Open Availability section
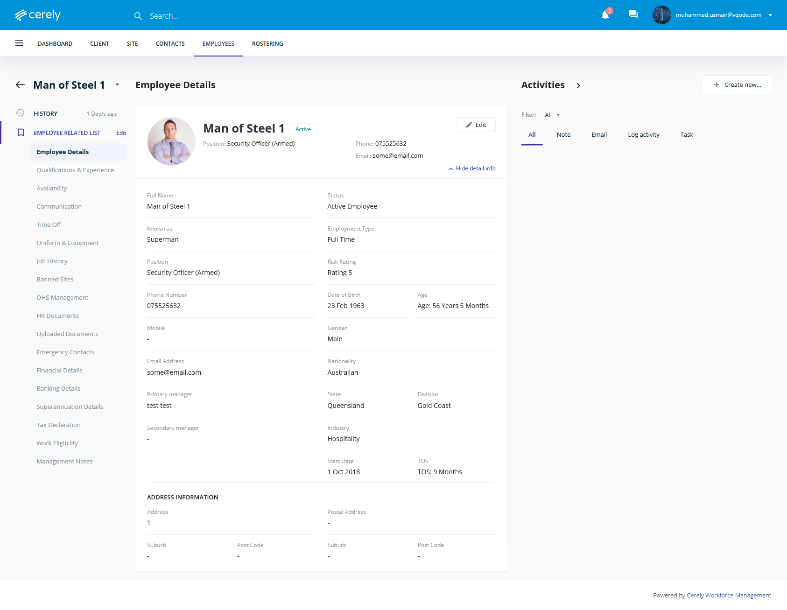This screenshot has height=610, width=787. point(52,188)
